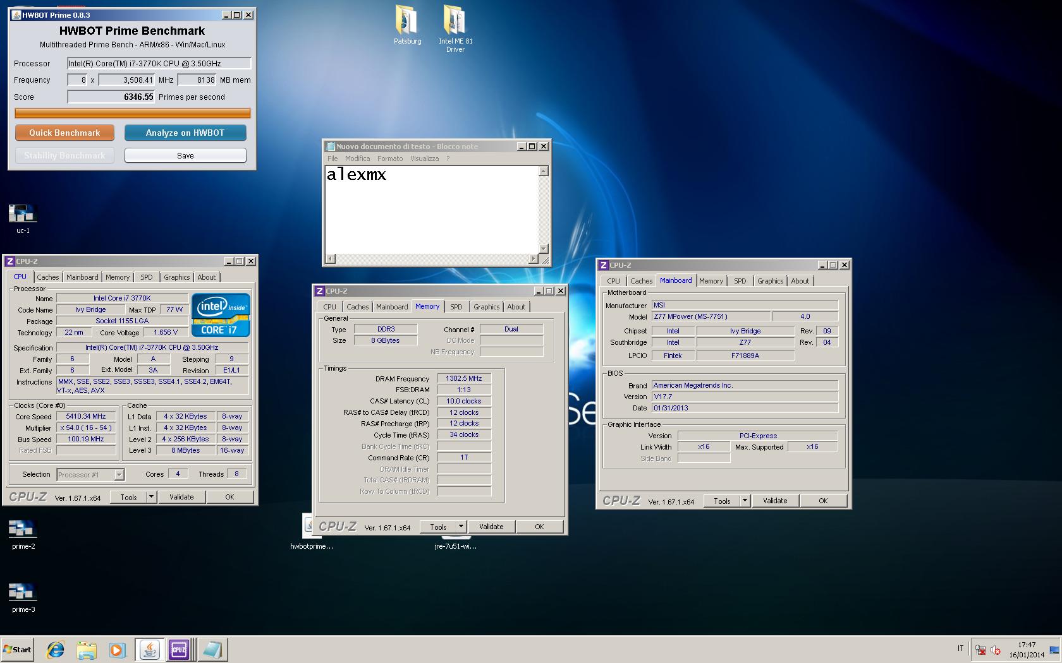Open Windows Media Player from taskbar

[x=117, y=650]
